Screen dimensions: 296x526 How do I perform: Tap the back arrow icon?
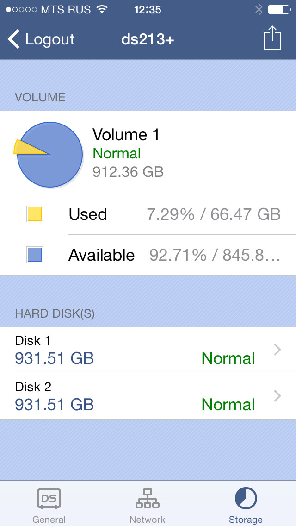click(14, 39)
